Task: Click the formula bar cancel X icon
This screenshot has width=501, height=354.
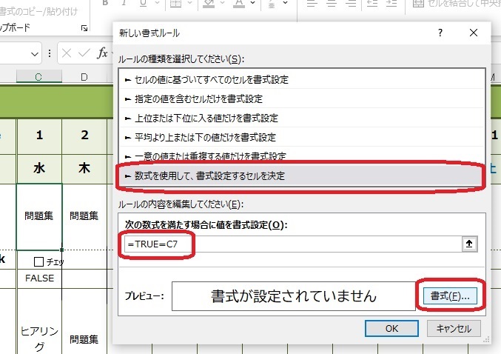Action: pos(66,53)
